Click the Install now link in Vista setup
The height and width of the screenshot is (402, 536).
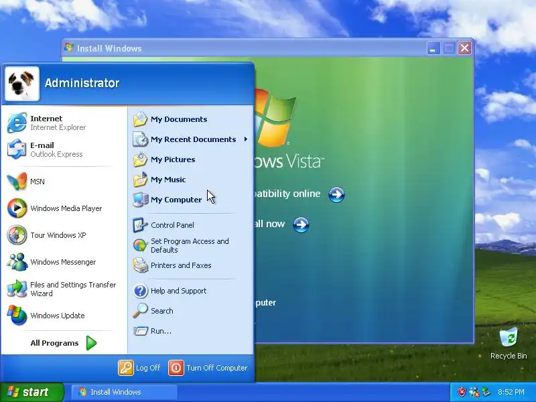(270, 224)
